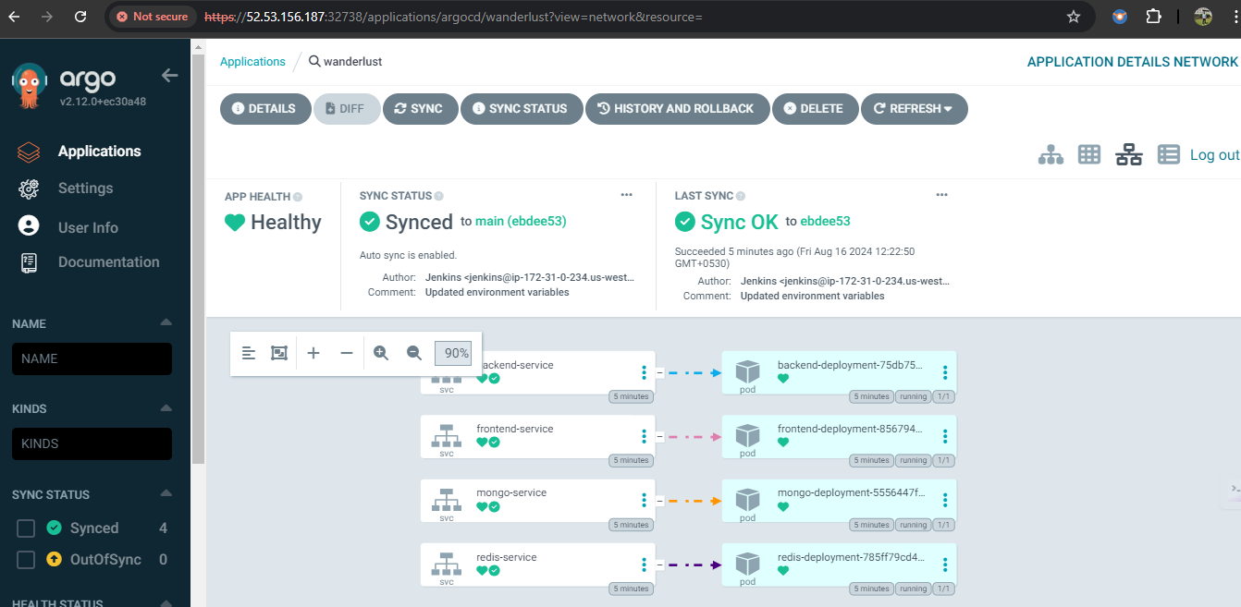The width and height of the screenshot is (1241, 607).
Task: Select the network view icon
Action: click(1129, 154)
